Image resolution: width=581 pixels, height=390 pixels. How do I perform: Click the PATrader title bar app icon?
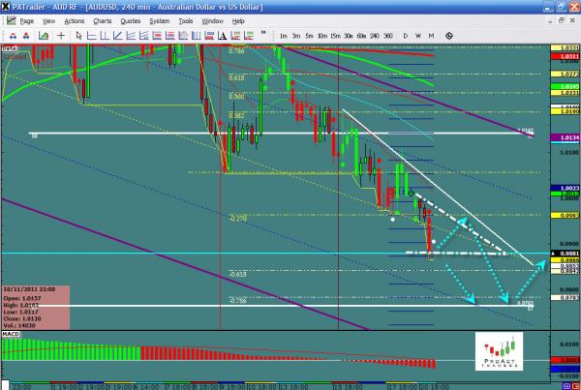(x=8, y=7)
